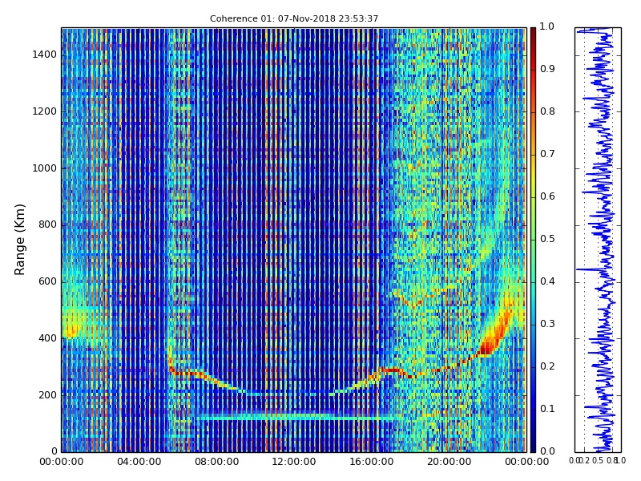Click the colorbar 0.4 value label

coord(547,281)
